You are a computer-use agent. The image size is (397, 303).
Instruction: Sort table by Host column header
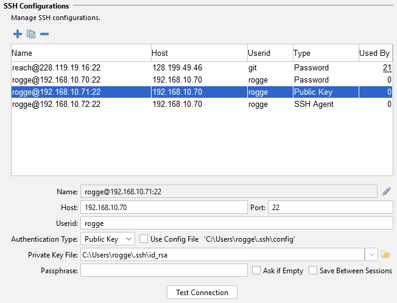(198, 53)
